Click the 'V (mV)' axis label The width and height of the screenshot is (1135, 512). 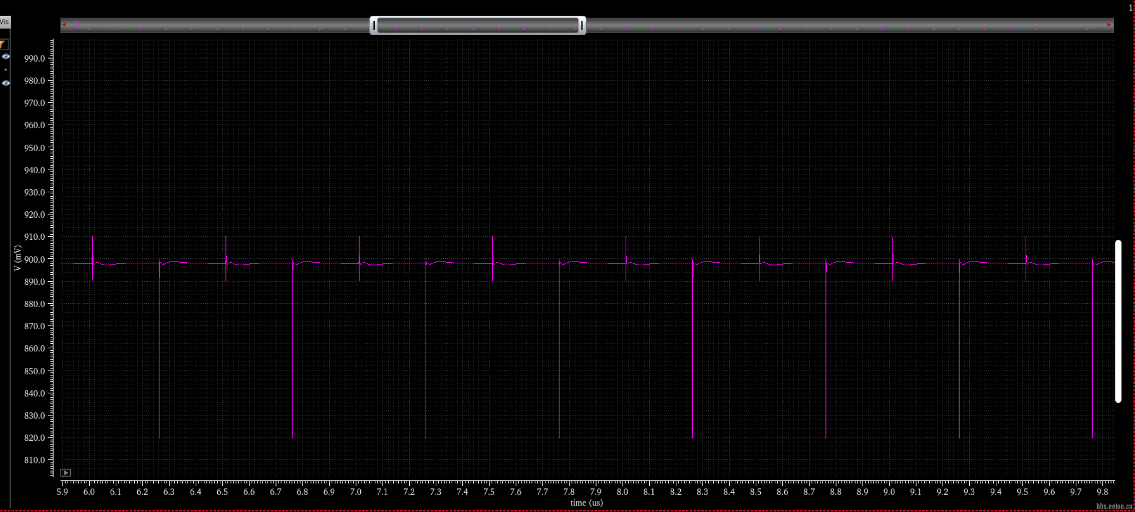(18, 258)
